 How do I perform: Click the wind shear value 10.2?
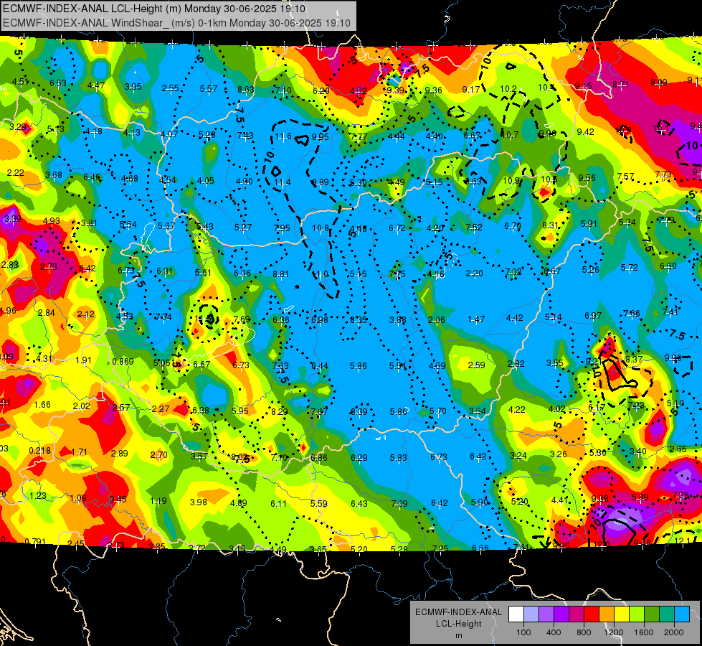tap(508, 89)
